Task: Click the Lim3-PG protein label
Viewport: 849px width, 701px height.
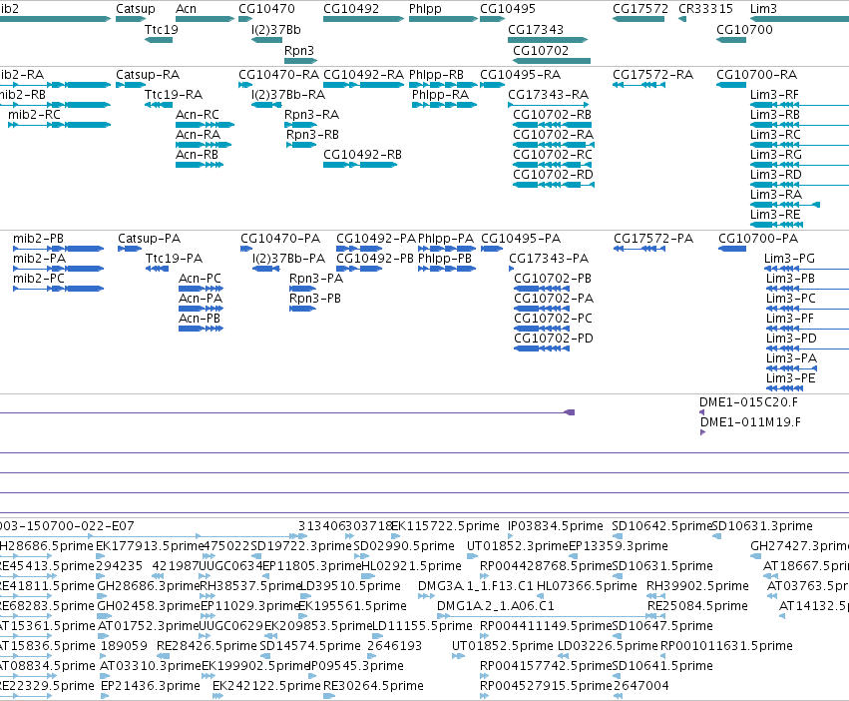Action: coord(789,258)
